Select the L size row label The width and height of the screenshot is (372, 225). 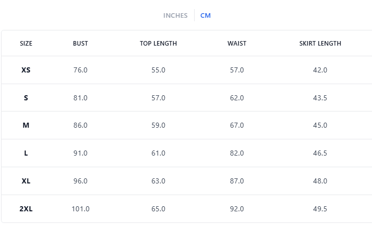pos(26,153)
